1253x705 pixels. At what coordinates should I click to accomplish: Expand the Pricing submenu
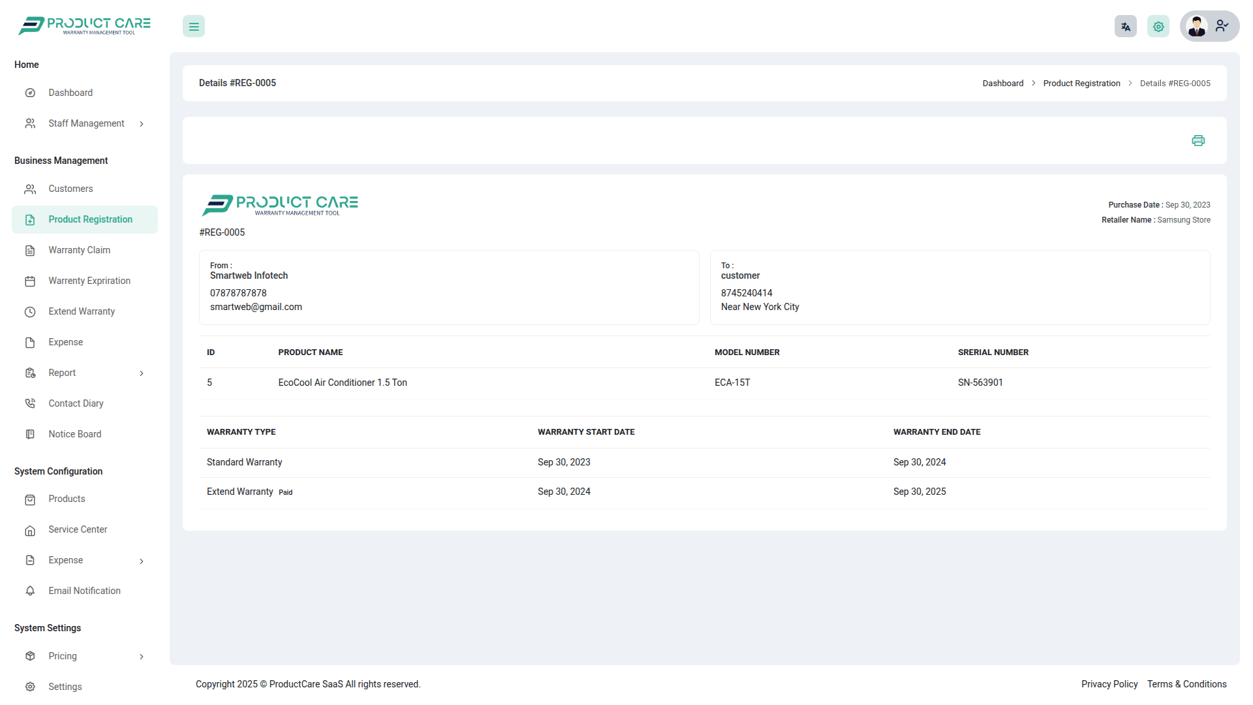click(141, 657)
